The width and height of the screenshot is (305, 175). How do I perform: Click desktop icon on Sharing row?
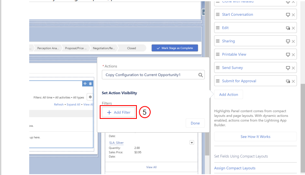click(288, 41)
